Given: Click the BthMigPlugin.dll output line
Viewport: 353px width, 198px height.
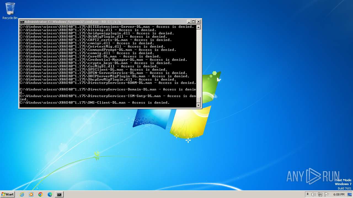Looking at the screenshot, I should (93, 37).
